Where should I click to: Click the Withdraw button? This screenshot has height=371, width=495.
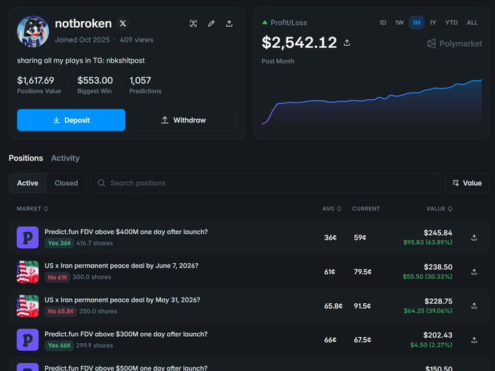coord(183,120)
